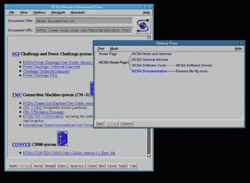Open the Node menu in History Tree
This screenshot has height=183, width=250.
click(x=114, y=49)
